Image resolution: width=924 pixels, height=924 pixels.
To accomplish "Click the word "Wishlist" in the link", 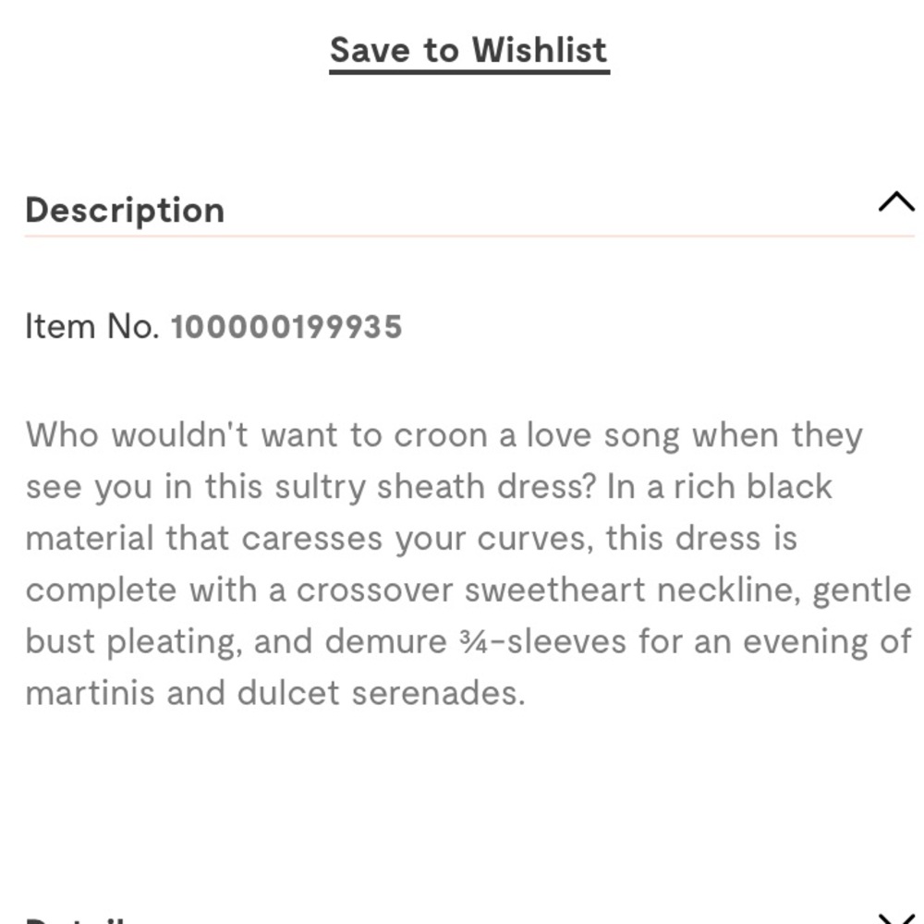I will (x=540, y=50).
